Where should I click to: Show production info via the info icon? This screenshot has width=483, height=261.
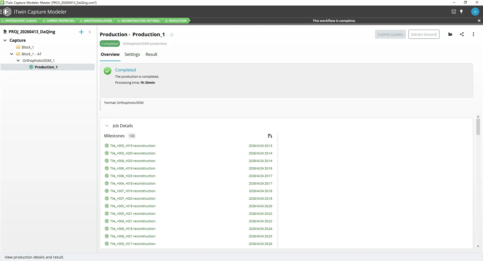coord(171,35)
